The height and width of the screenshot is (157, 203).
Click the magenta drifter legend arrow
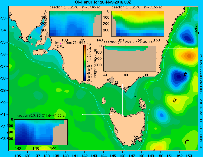coord(60,44)
